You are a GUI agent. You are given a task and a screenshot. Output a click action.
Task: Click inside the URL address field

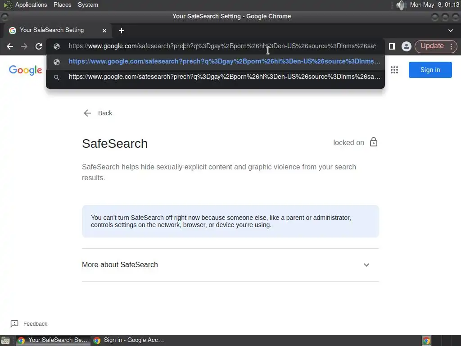pyautogui.click(x=222, y=46)
